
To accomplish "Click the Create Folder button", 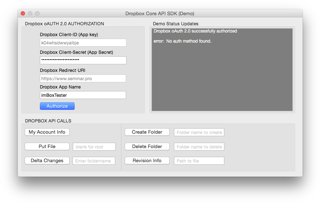I will [147, 132].
